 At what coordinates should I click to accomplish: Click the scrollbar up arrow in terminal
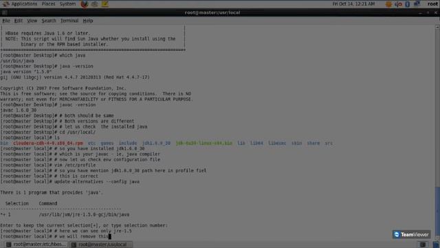(437, 28)
